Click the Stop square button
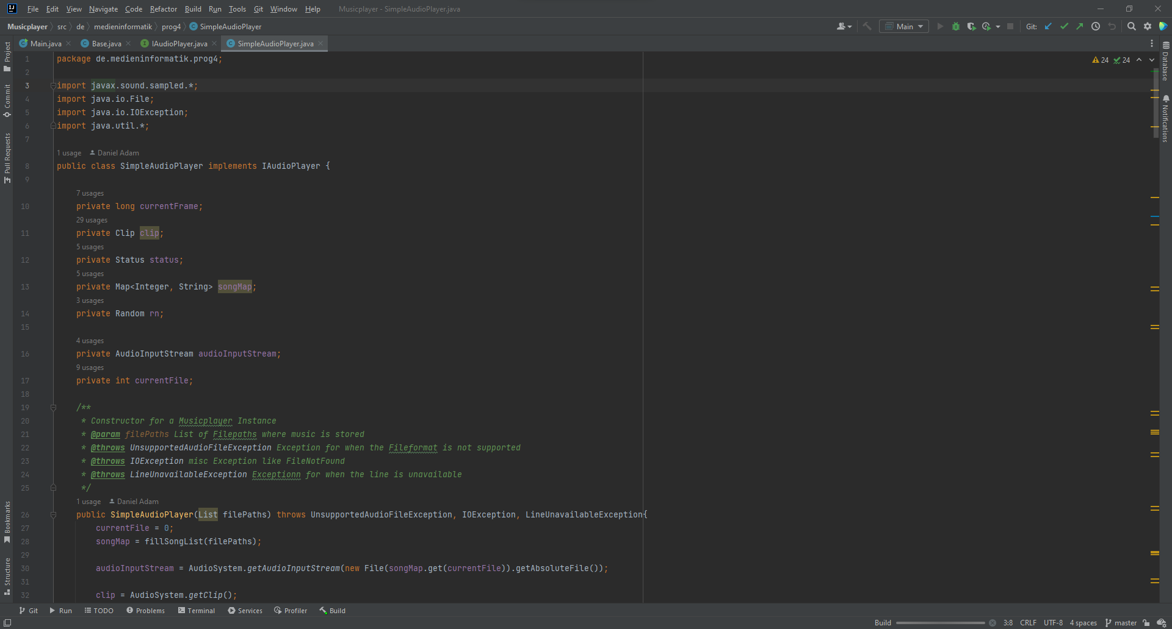Image resolution: width=1172 pixels, height=629 pixels. tap(1010, 26)
